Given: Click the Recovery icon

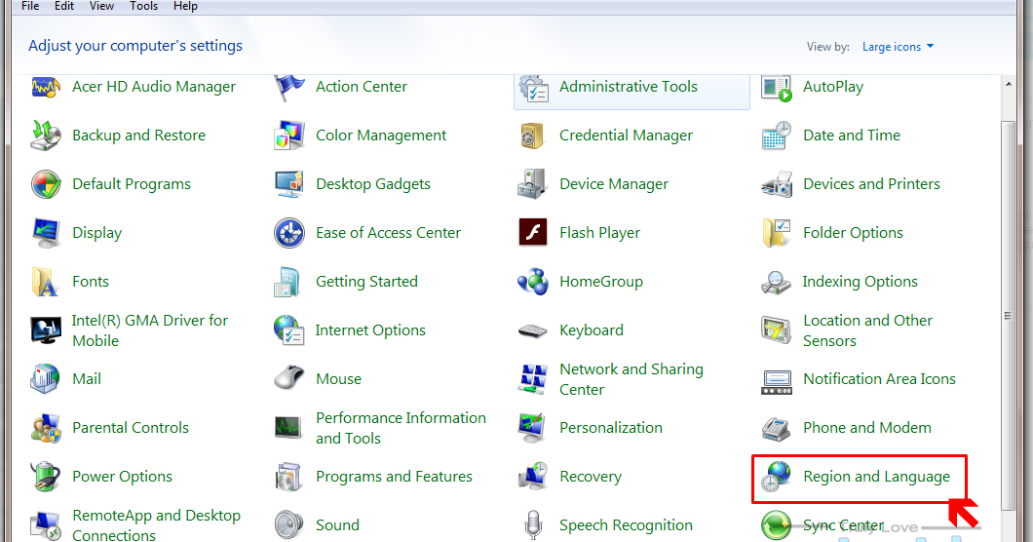Looking at the screenshot, I should click(533, 477).
